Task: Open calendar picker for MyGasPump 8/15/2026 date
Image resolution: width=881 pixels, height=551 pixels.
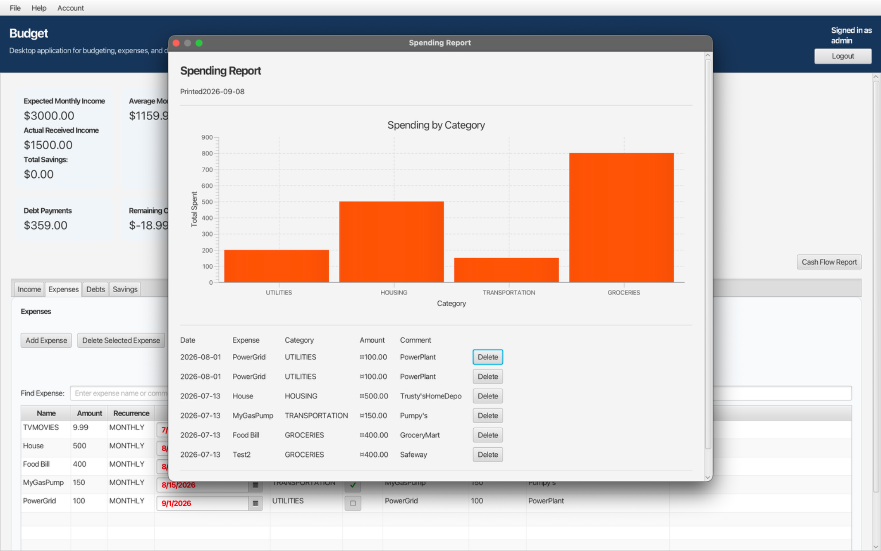Action: (255, 485)
